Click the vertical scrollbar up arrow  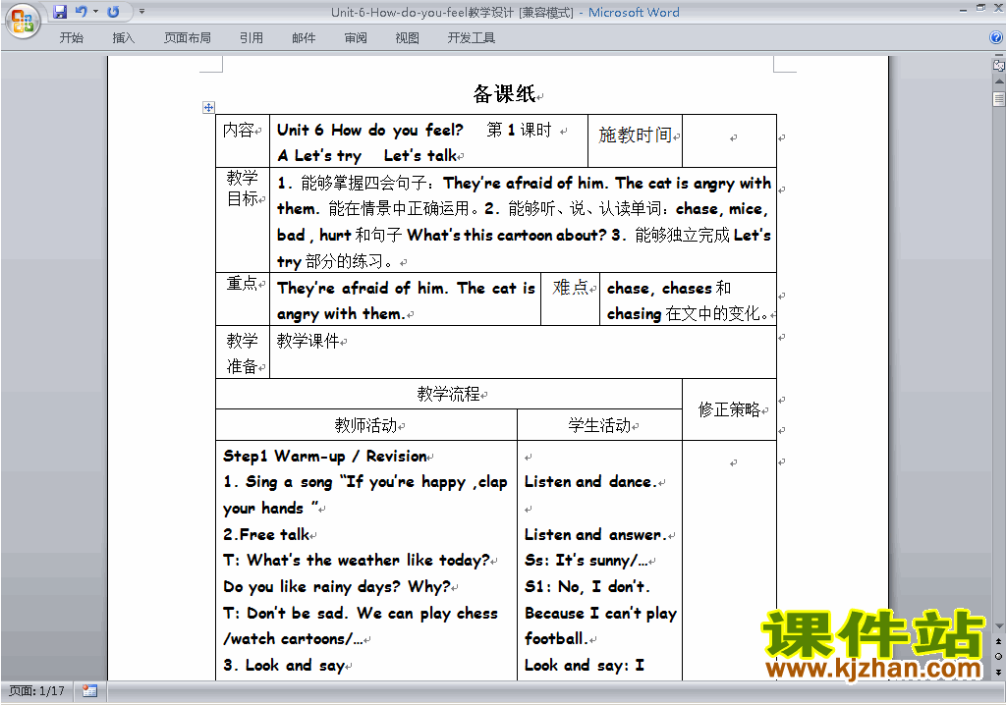click(x=999, y=81)
